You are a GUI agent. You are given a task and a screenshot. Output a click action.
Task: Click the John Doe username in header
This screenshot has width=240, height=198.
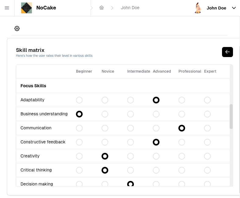click(216, 8)
